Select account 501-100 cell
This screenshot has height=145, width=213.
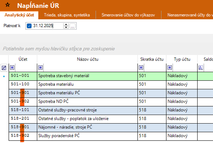pos(23,85)
